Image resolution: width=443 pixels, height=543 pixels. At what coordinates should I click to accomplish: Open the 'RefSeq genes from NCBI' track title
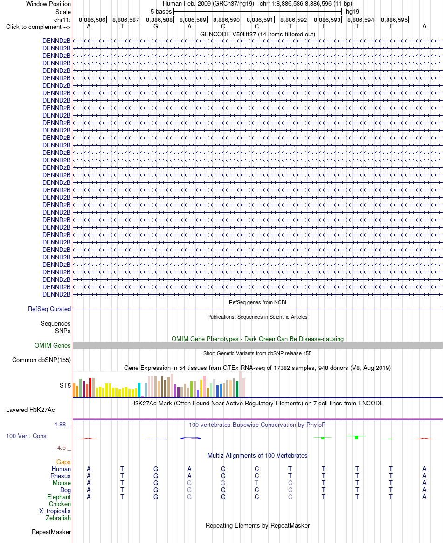click(x=257, y=302)
